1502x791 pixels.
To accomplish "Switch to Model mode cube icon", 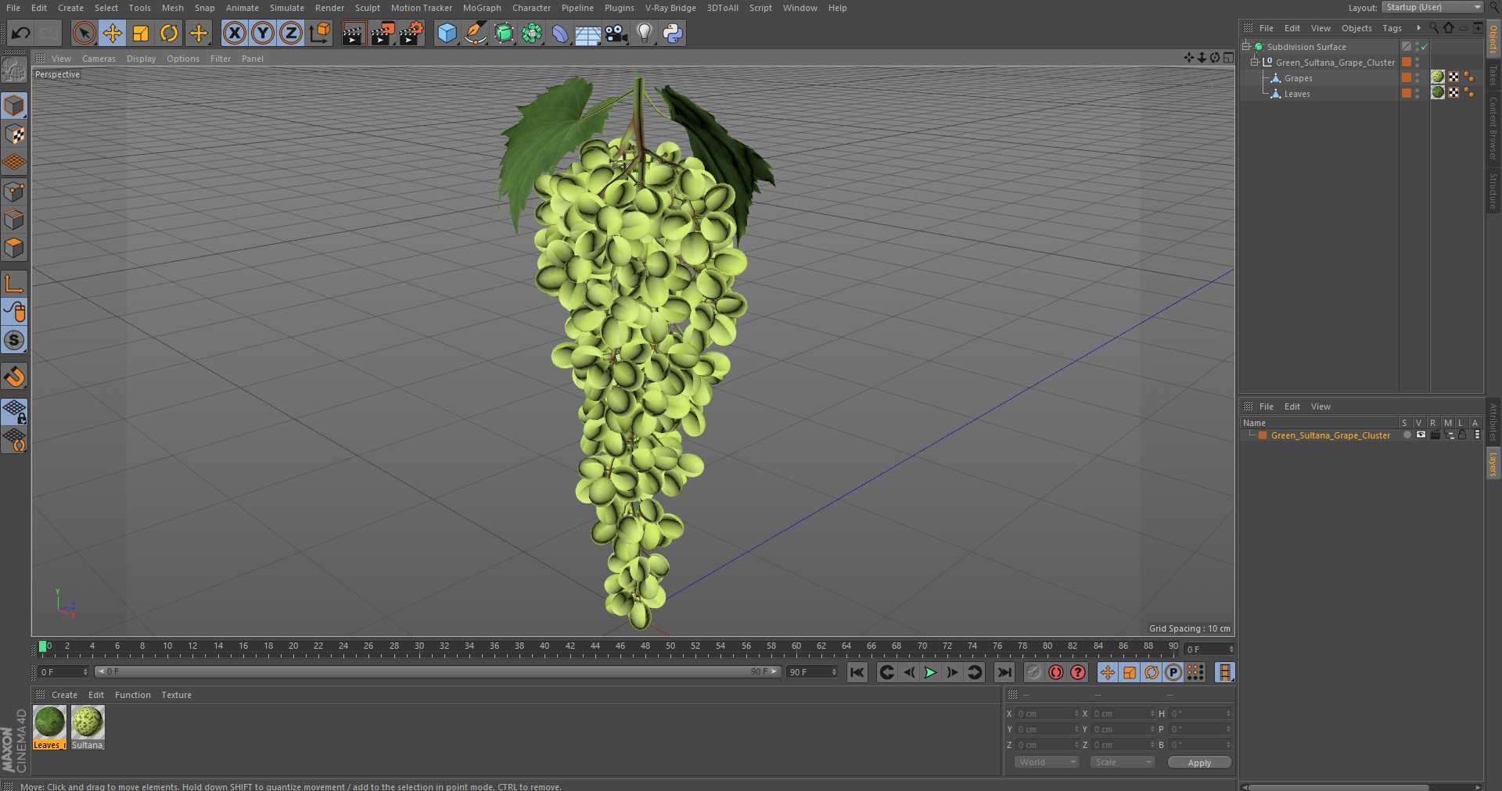I will coord(14,106).
